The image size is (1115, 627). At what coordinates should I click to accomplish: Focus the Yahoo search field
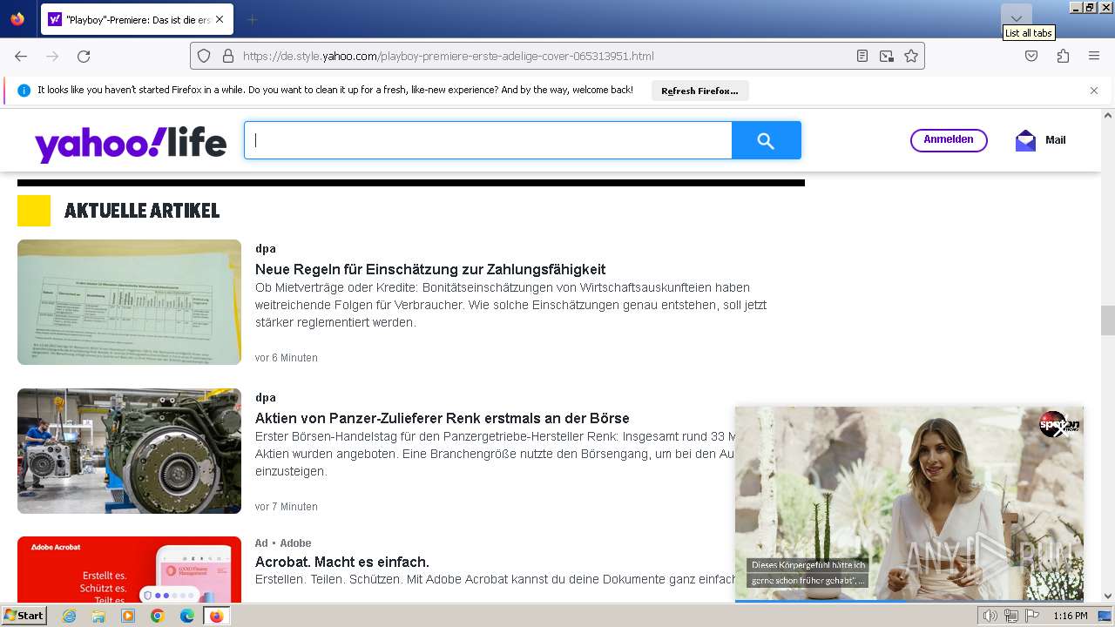click(488, 140)
